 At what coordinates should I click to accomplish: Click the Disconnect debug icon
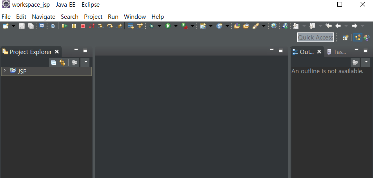[92, 26]
